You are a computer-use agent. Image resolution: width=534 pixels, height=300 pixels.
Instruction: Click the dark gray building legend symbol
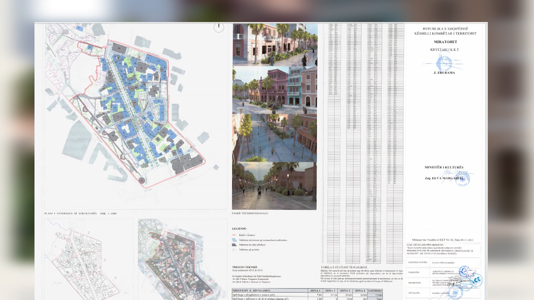click(x=234, y=245)
